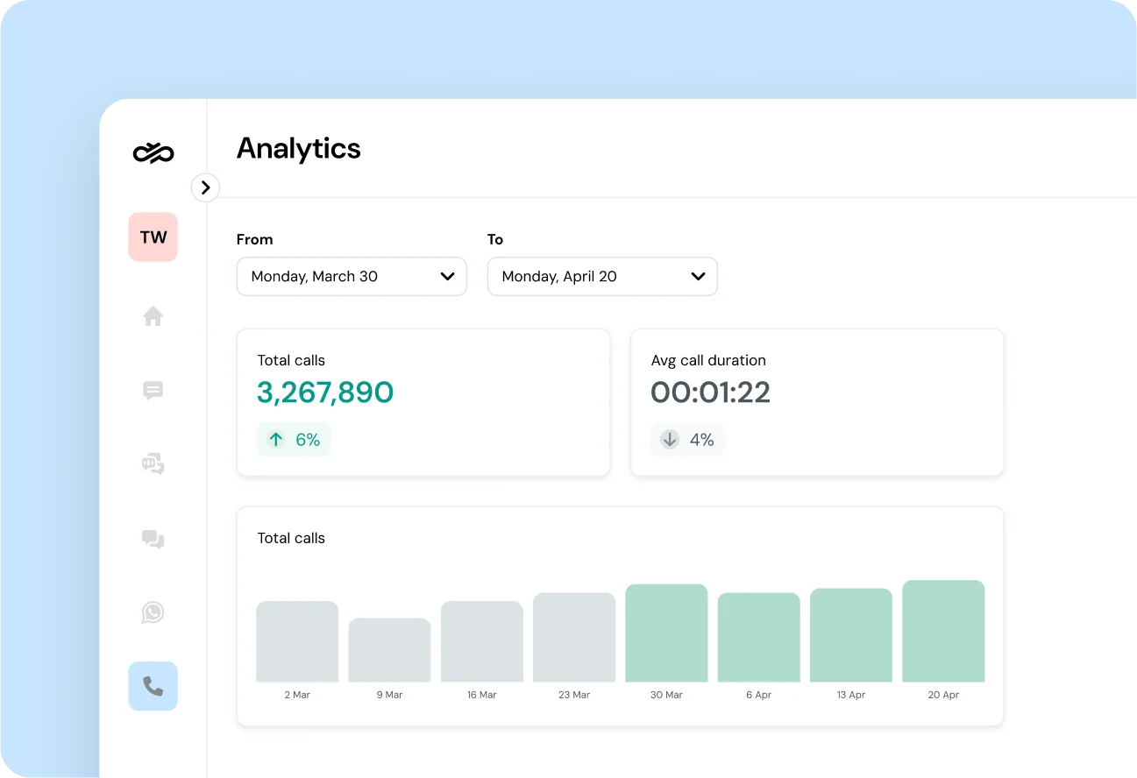Click the 30 Mar green bar
1137x778 pixels.
[x=666, y=633]
